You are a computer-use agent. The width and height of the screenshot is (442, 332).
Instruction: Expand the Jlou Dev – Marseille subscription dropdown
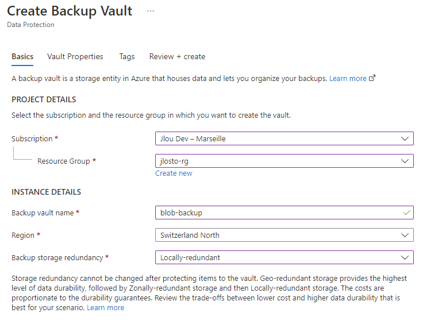(284, 138)
